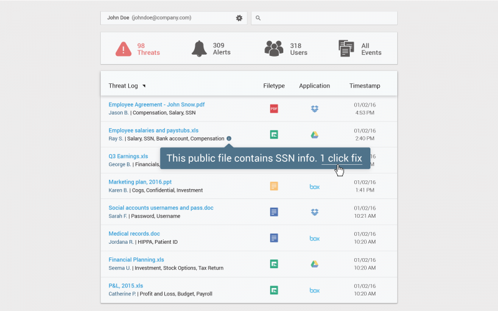Click the Box icon in Marketing plan row
Image resolution: width=498 pixels, height=311 pixels.
point(314,186)
